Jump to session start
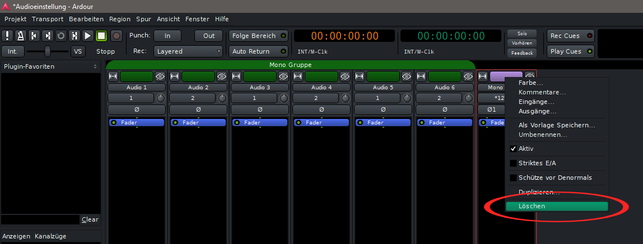 pyautogui.click(x=34, y=36)
